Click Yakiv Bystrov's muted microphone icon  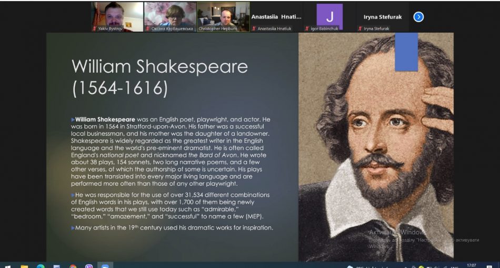[95, 28]
